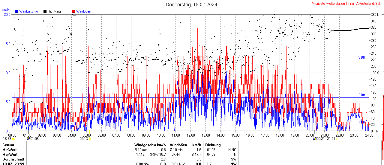Click the 12:00 time axis tick label
384x165 pixels.
tap(191, 135)
